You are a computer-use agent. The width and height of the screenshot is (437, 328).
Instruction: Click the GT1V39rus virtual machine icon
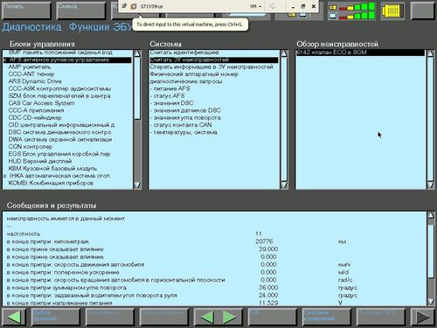pos(134,6)
